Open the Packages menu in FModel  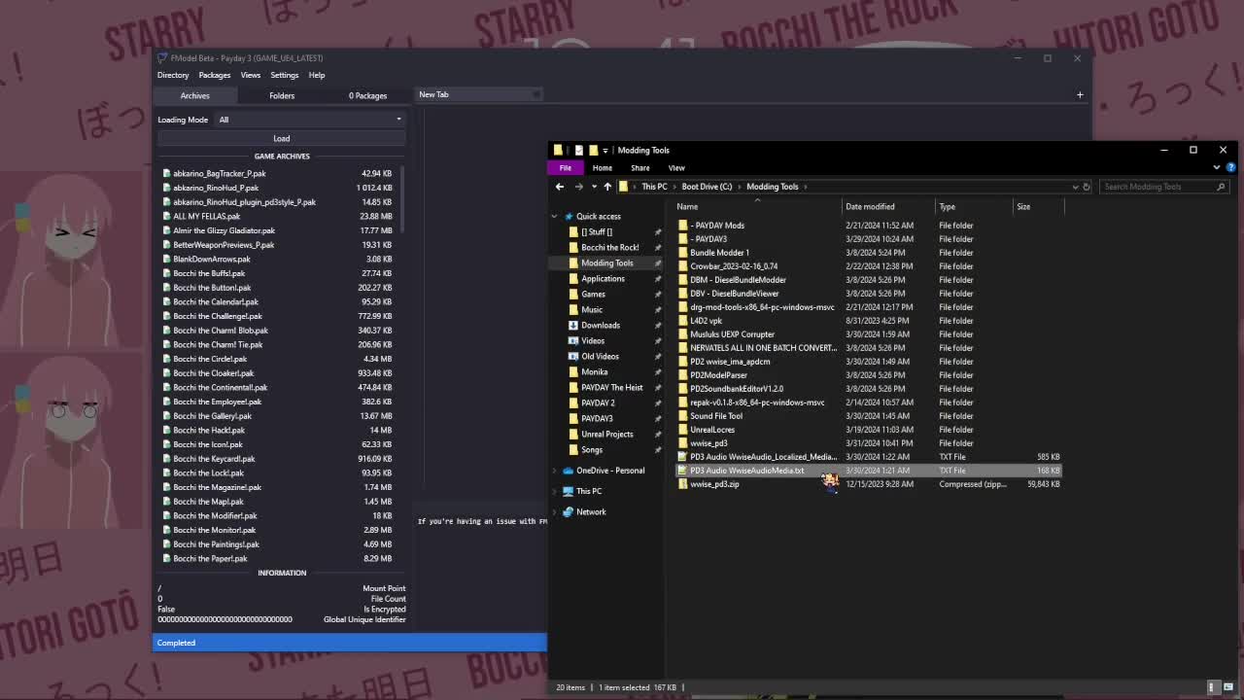coord(215,75)
